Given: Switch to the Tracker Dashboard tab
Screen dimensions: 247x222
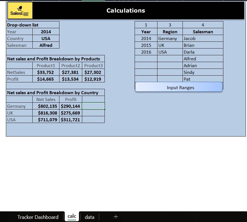Looking at the screenshot, I should 38,217.
